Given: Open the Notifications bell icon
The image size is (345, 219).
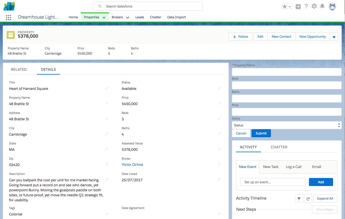Looking at the screenshot, I should click(322, 6).
